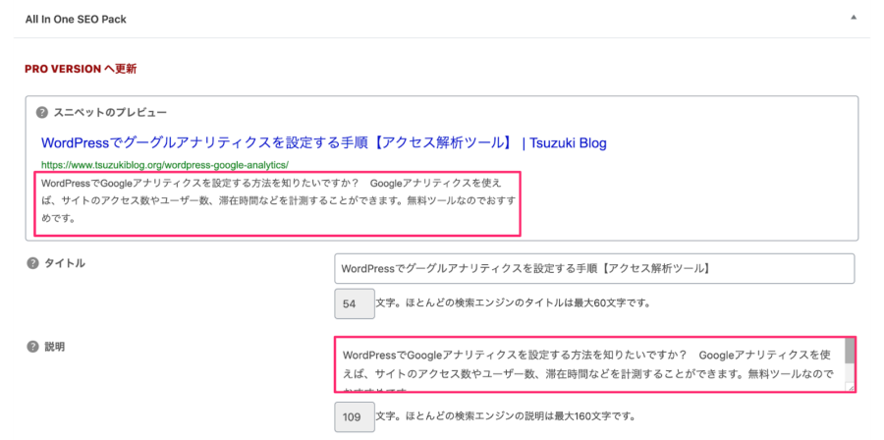884x440 pixels.
Task: Click the スニペットのプレビュー label
Action: pyautogui.click(x=110, y=112)
